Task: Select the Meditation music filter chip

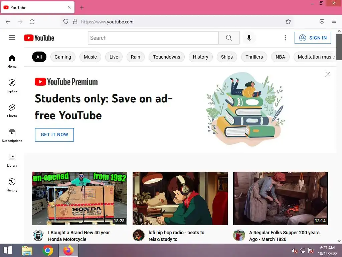Action: click(x=315, y=57)
